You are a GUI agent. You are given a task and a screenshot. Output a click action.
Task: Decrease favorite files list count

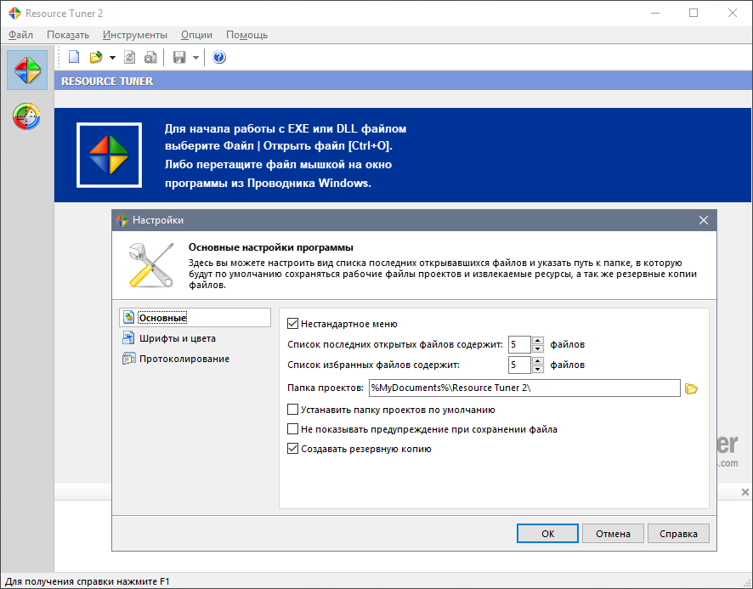538,370
